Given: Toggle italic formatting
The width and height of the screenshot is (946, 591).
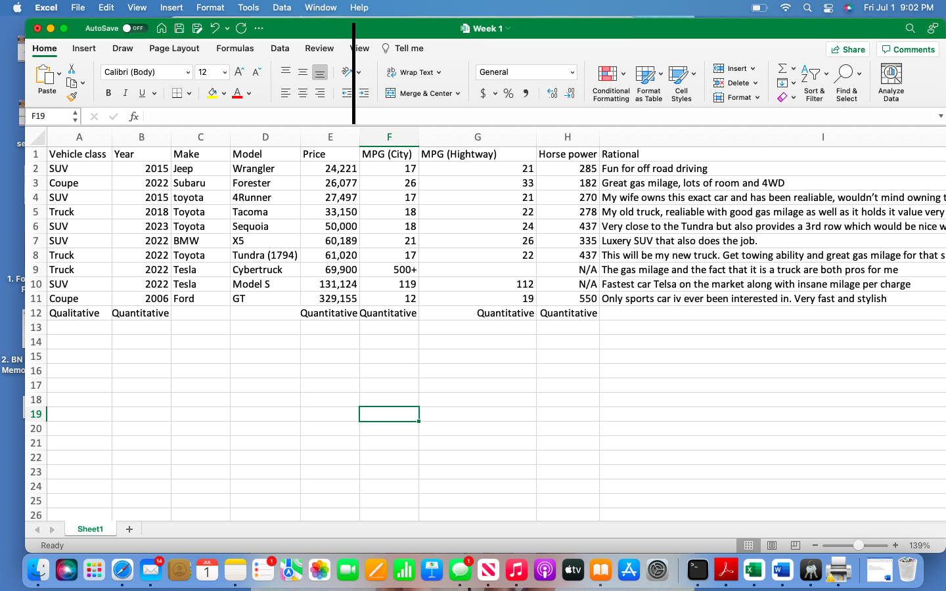Looking at the screenshot, I should click(x=125, y=93).
